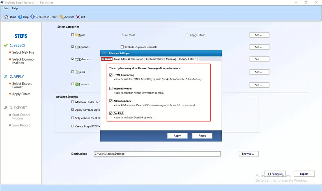Switch to Email Address Translation tab
This screenshot has height=191, width=322.
tap(129, 59)
